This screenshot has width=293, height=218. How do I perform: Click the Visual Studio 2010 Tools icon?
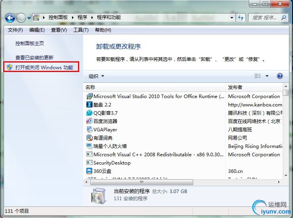(89, 96)
